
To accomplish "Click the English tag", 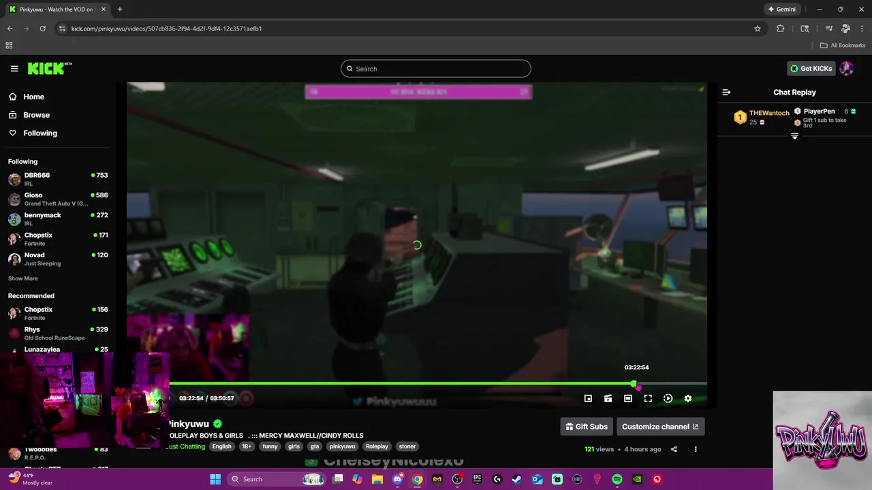I will coord(221,446).
